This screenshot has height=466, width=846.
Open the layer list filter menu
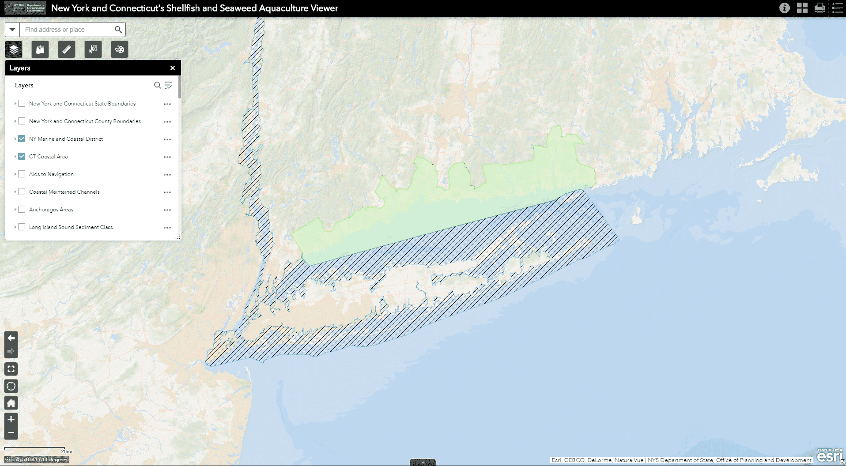click(169, 85)
